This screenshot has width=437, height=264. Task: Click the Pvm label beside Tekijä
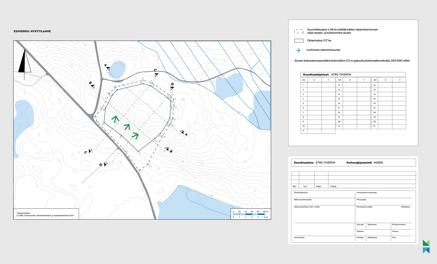[x=305, y=186]
